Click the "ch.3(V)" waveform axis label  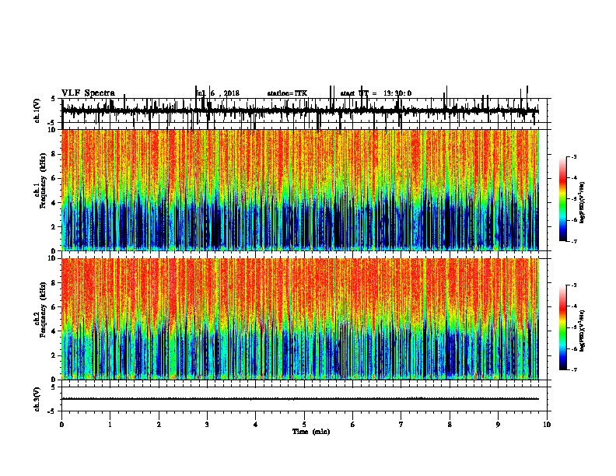point(37,399)
